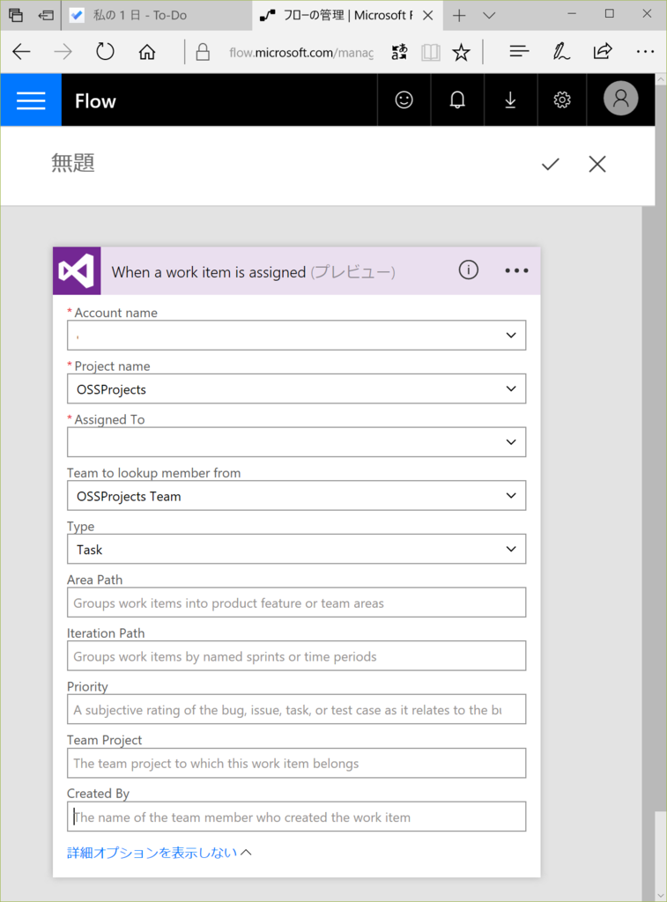Open the user account avatar
This screenshot has width=667, height=902.
coord(620,99)
